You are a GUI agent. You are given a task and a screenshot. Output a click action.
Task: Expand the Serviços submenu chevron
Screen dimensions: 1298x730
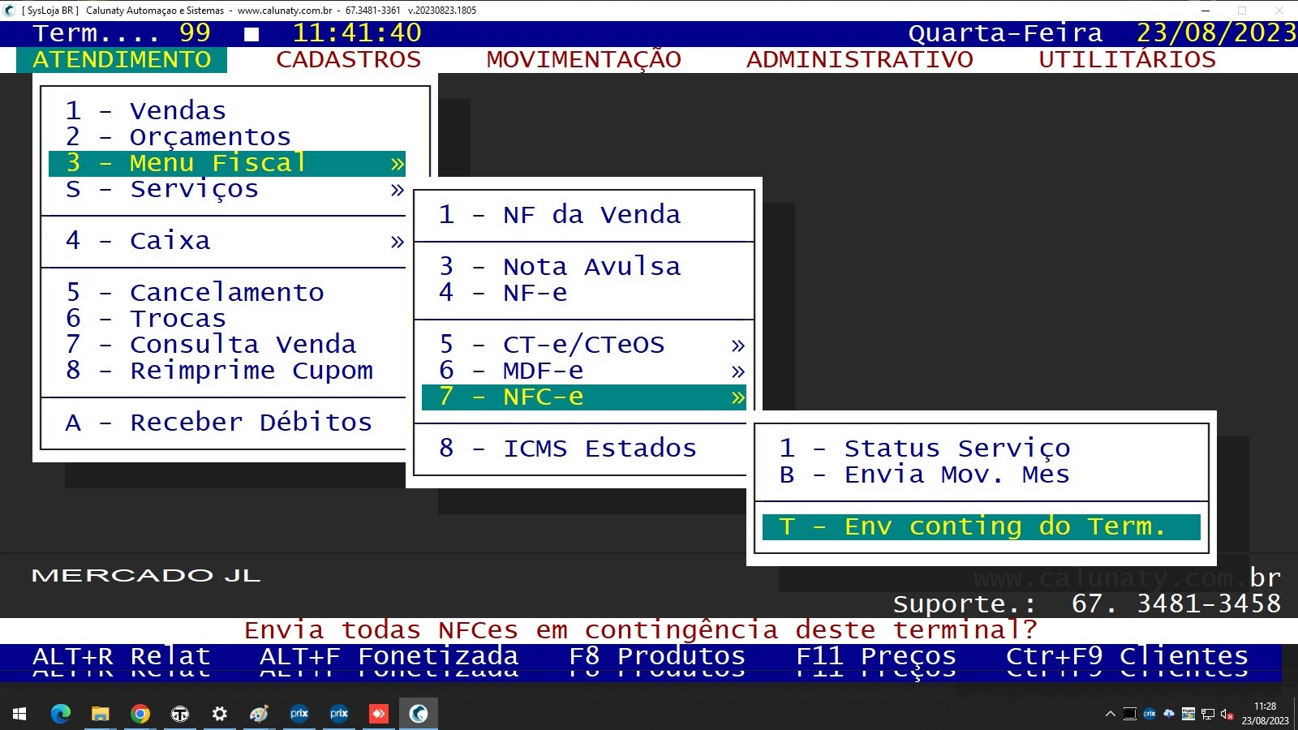pyautogui.click(x=397, y=189)
